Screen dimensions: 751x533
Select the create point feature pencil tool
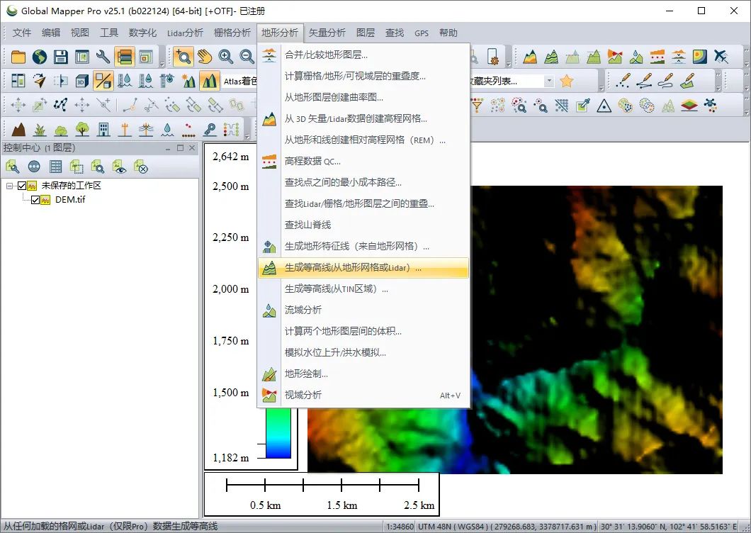tap(623, 81)
